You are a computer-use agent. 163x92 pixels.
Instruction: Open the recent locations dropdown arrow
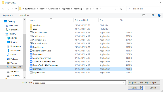pos(12,9)
